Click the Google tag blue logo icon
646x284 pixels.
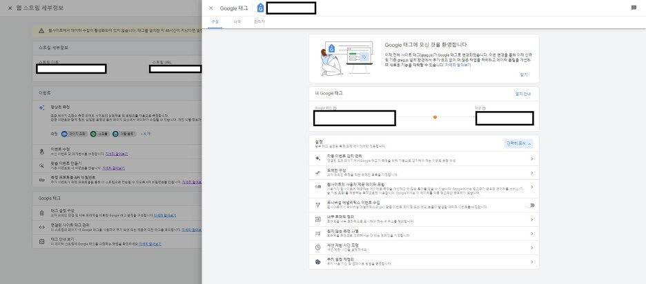click(x=260, y=8)
